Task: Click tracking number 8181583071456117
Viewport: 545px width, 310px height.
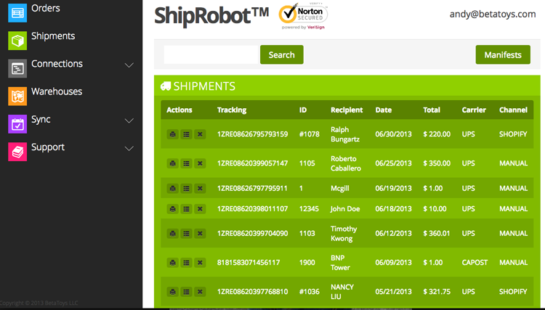Action: (249, 263)
